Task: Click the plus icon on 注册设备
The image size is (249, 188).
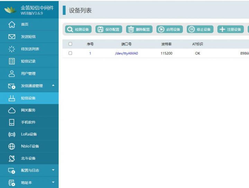Action: click(x=222, y=29)
